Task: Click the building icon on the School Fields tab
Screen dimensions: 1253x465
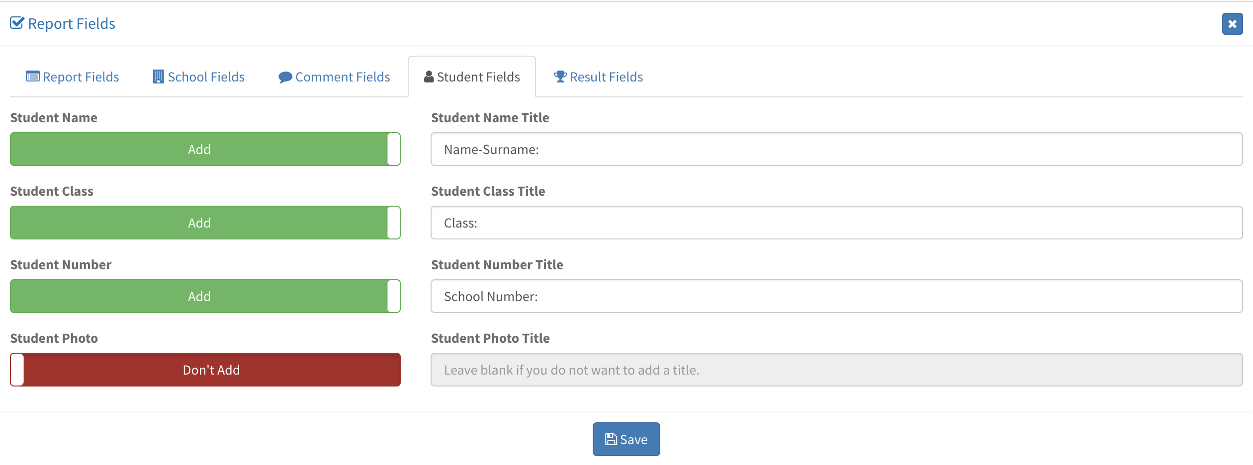Action: coord(158,77)
